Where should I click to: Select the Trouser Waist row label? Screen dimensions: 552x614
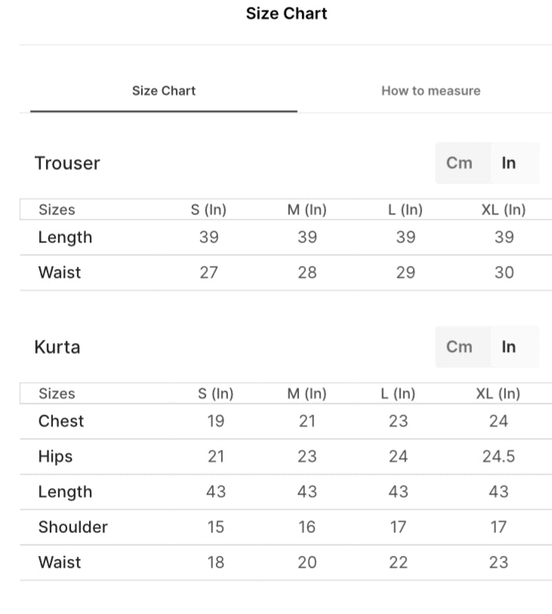[x=60, y=272]
